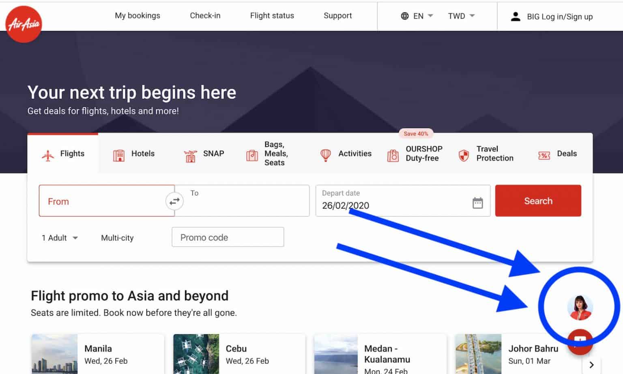Open the Multi-city option

click(x=117, y=238)
